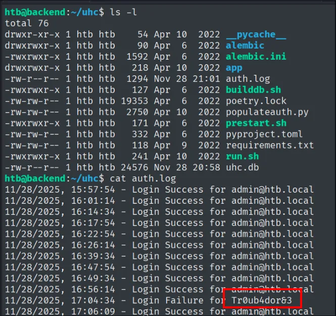
Task: Click the 'Apr 9' date of requirements.txt
Action: point(170,146)
